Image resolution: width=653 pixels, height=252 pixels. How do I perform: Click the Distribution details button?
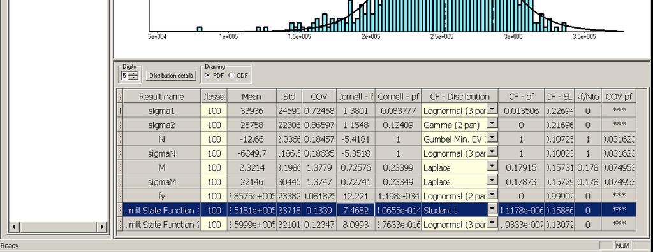click(171, 76)
